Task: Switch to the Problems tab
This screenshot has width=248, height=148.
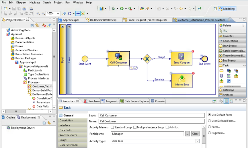Action: [x=92, y=101]
